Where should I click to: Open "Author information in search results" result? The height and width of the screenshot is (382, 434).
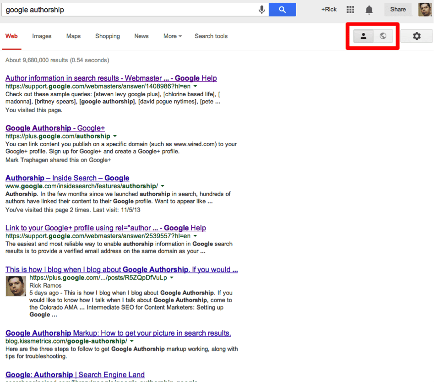[x=111, y=78]
